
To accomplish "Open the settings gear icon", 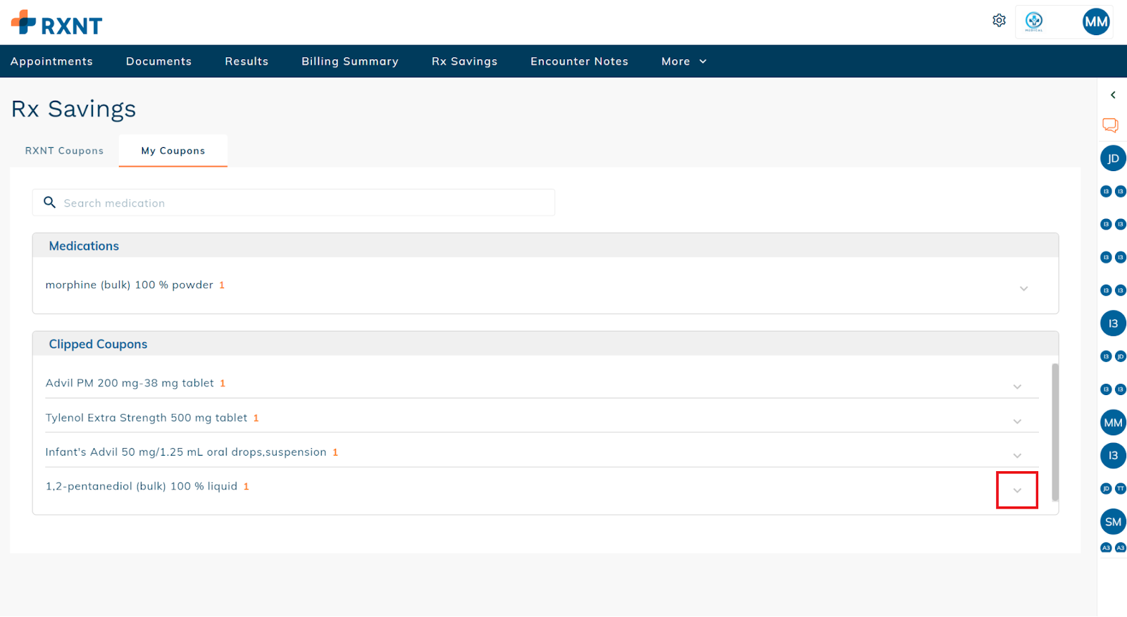I will pos(999,20).
